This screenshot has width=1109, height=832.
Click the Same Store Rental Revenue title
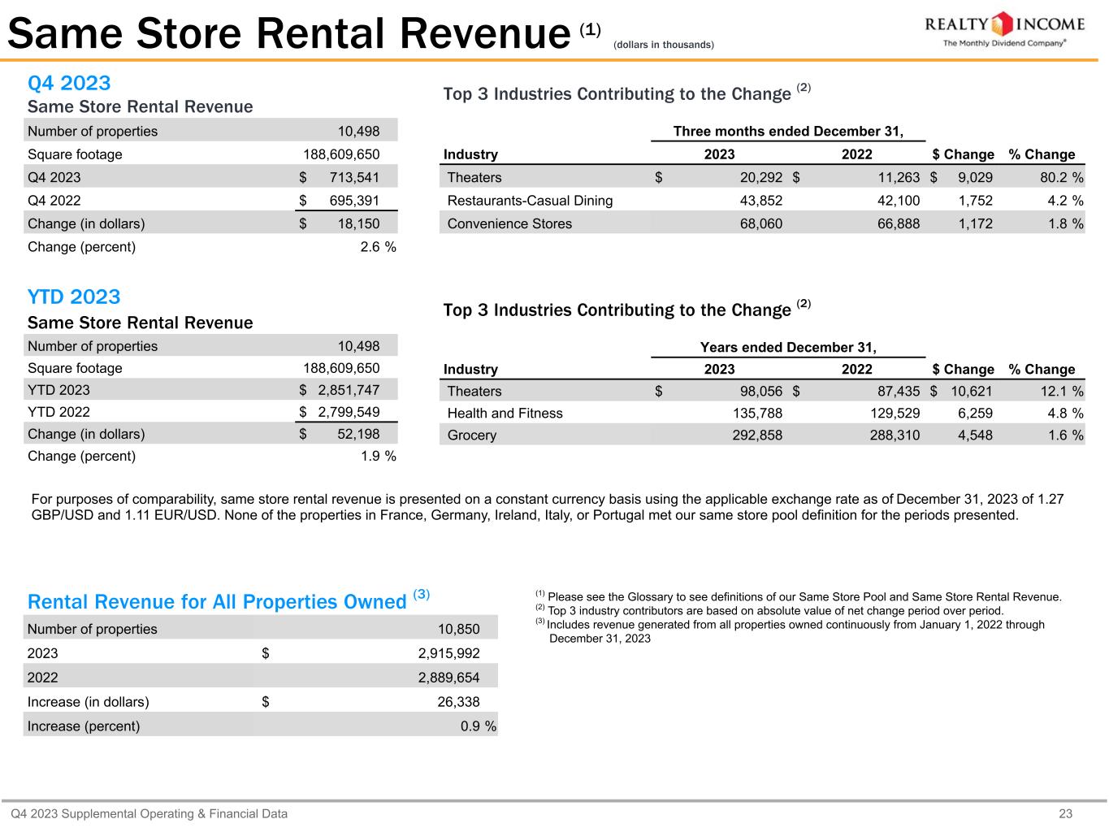click(289, 34)
